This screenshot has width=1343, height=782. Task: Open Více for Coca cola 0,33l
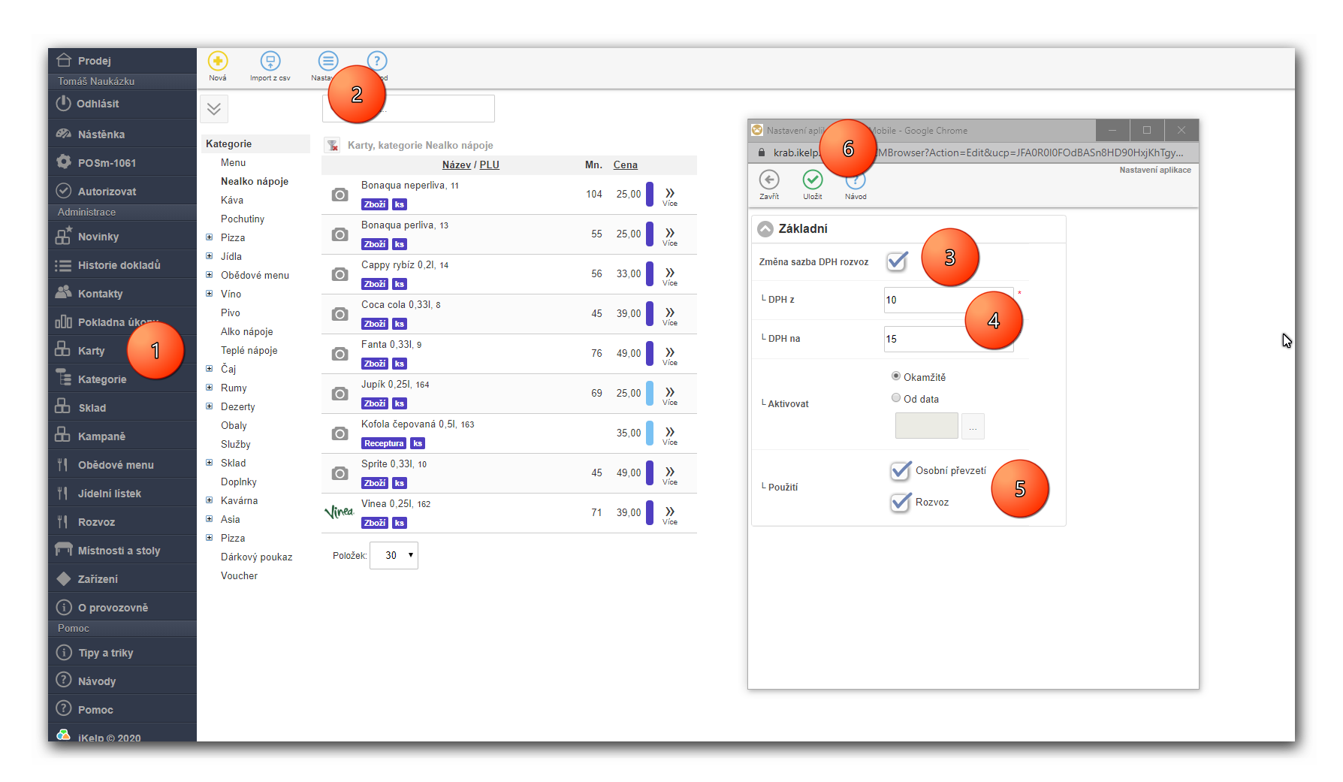[669, 315]
